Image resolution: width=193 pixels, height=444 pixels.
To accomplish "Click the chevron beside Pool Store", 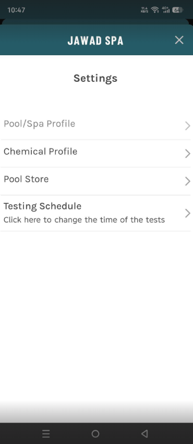I will click(187, 181).
